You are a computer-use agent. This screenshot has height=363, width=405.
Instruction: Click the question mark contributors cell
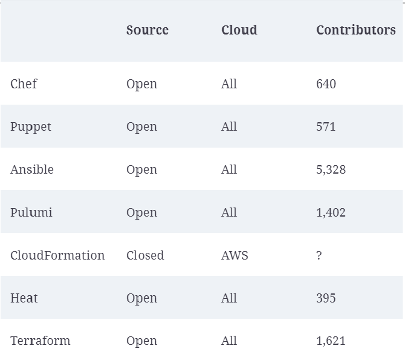coord(319,255)
